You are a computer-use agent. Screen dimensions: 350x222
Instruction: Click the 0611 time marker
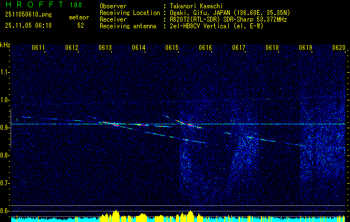(38, 48)
